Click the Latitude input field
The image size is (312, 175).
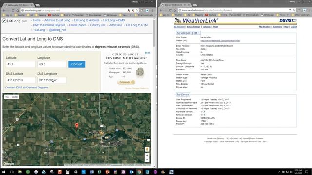[20, 64]
